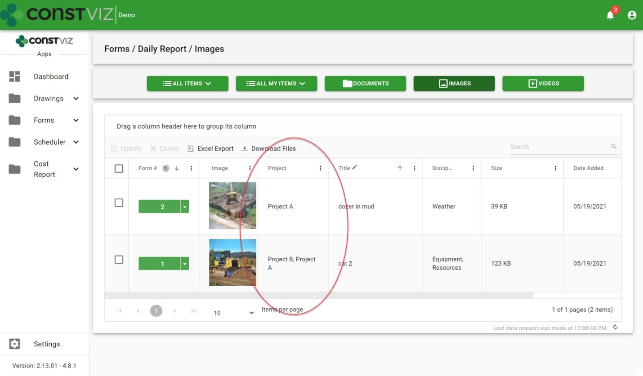Check the box for dozer in mud row

pos(119,203)
